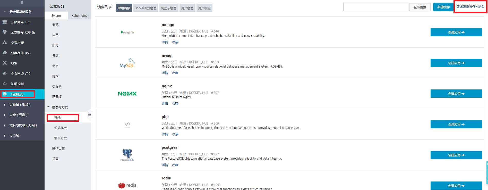This screenshot has width=488, height=190.
Task: Click the Redis logo
Action: (127, 185)
